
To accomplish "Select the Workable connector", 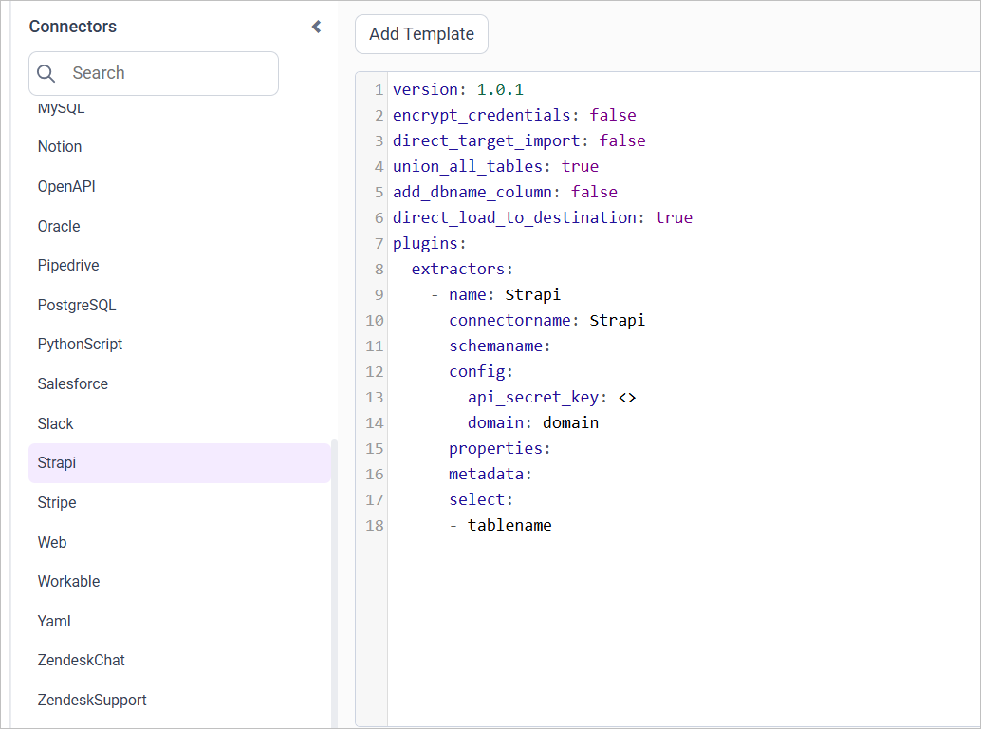I will tap(66, 581).
